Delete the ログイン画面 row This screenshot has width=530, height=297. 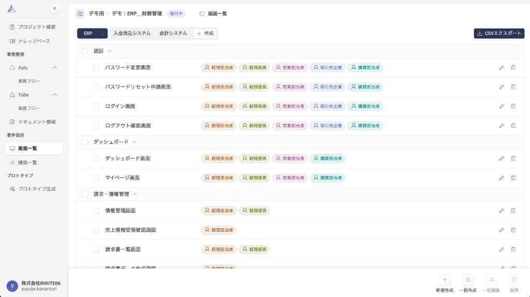pos(513,107)
